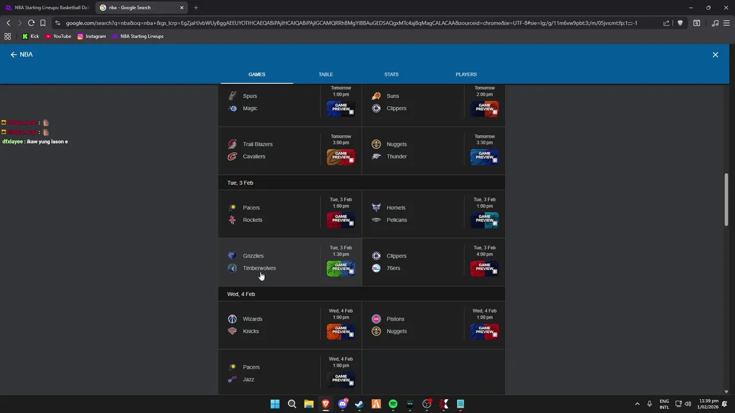Switch to the STATS tab

tap(392, 75)
